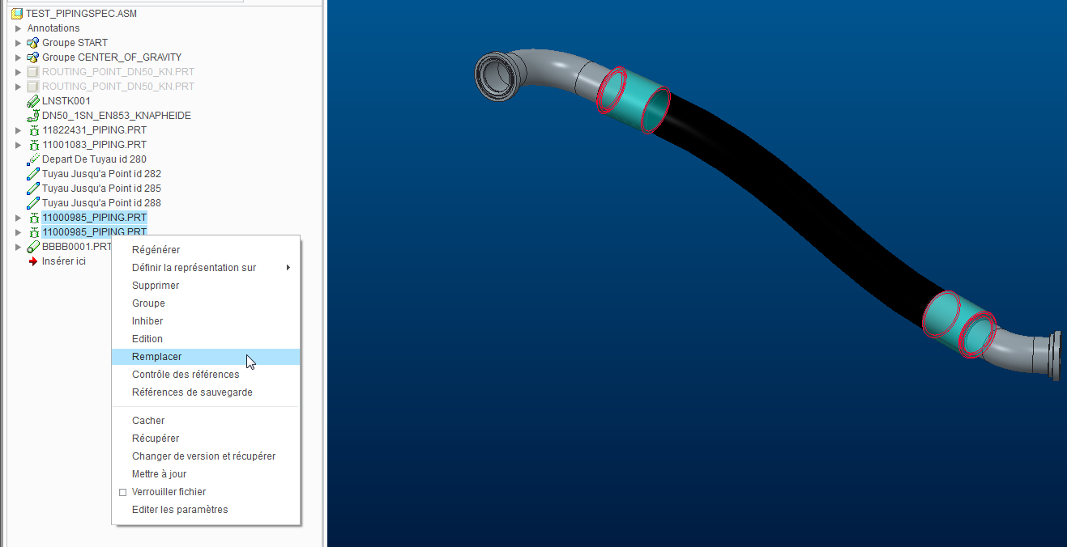Pick Edition from the context menu
The width and height of the screenshot is (1067, 547).
[x=147, y=339]
